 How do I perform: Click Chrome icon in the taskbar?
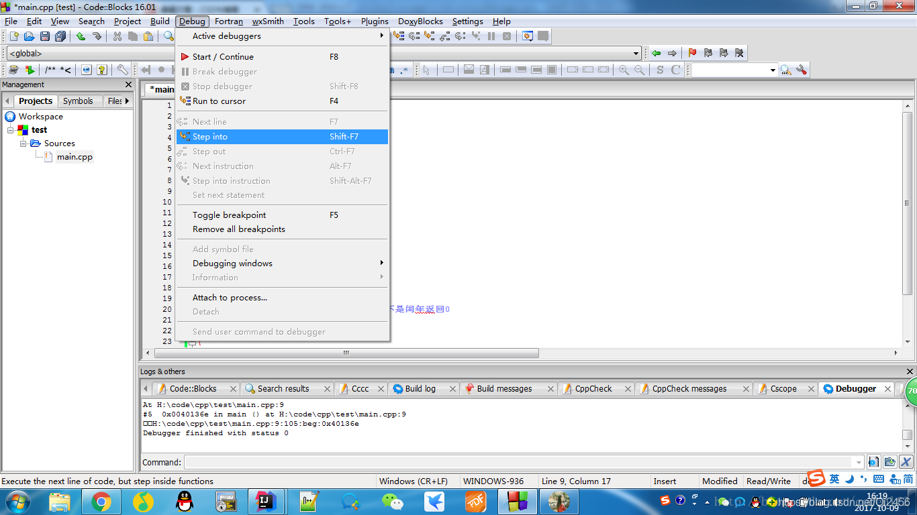(x=101, y=501)
